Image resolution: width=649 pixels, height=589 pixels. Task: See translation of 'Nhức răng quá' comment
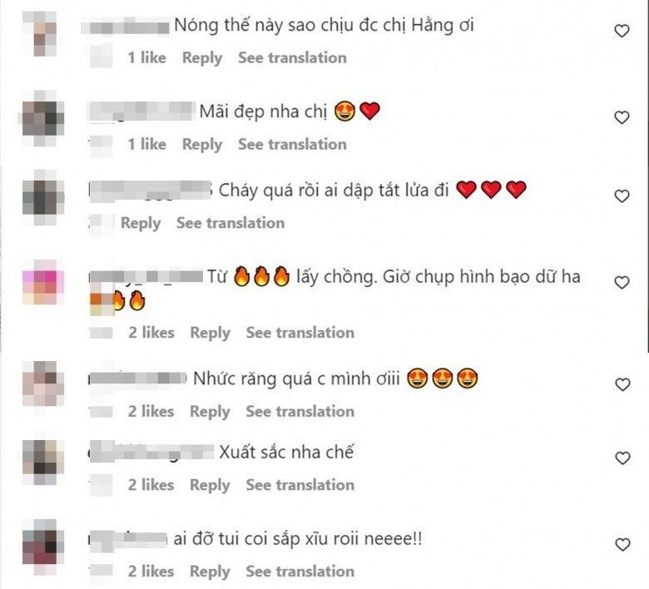300,412
